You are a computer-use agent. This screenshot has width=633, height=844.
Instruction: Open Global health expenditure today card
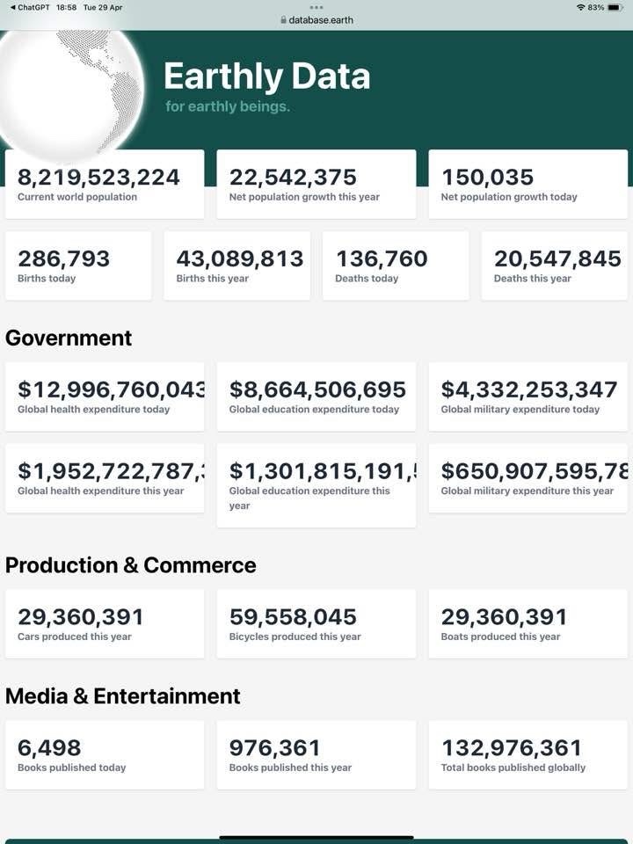coord(105,397)
